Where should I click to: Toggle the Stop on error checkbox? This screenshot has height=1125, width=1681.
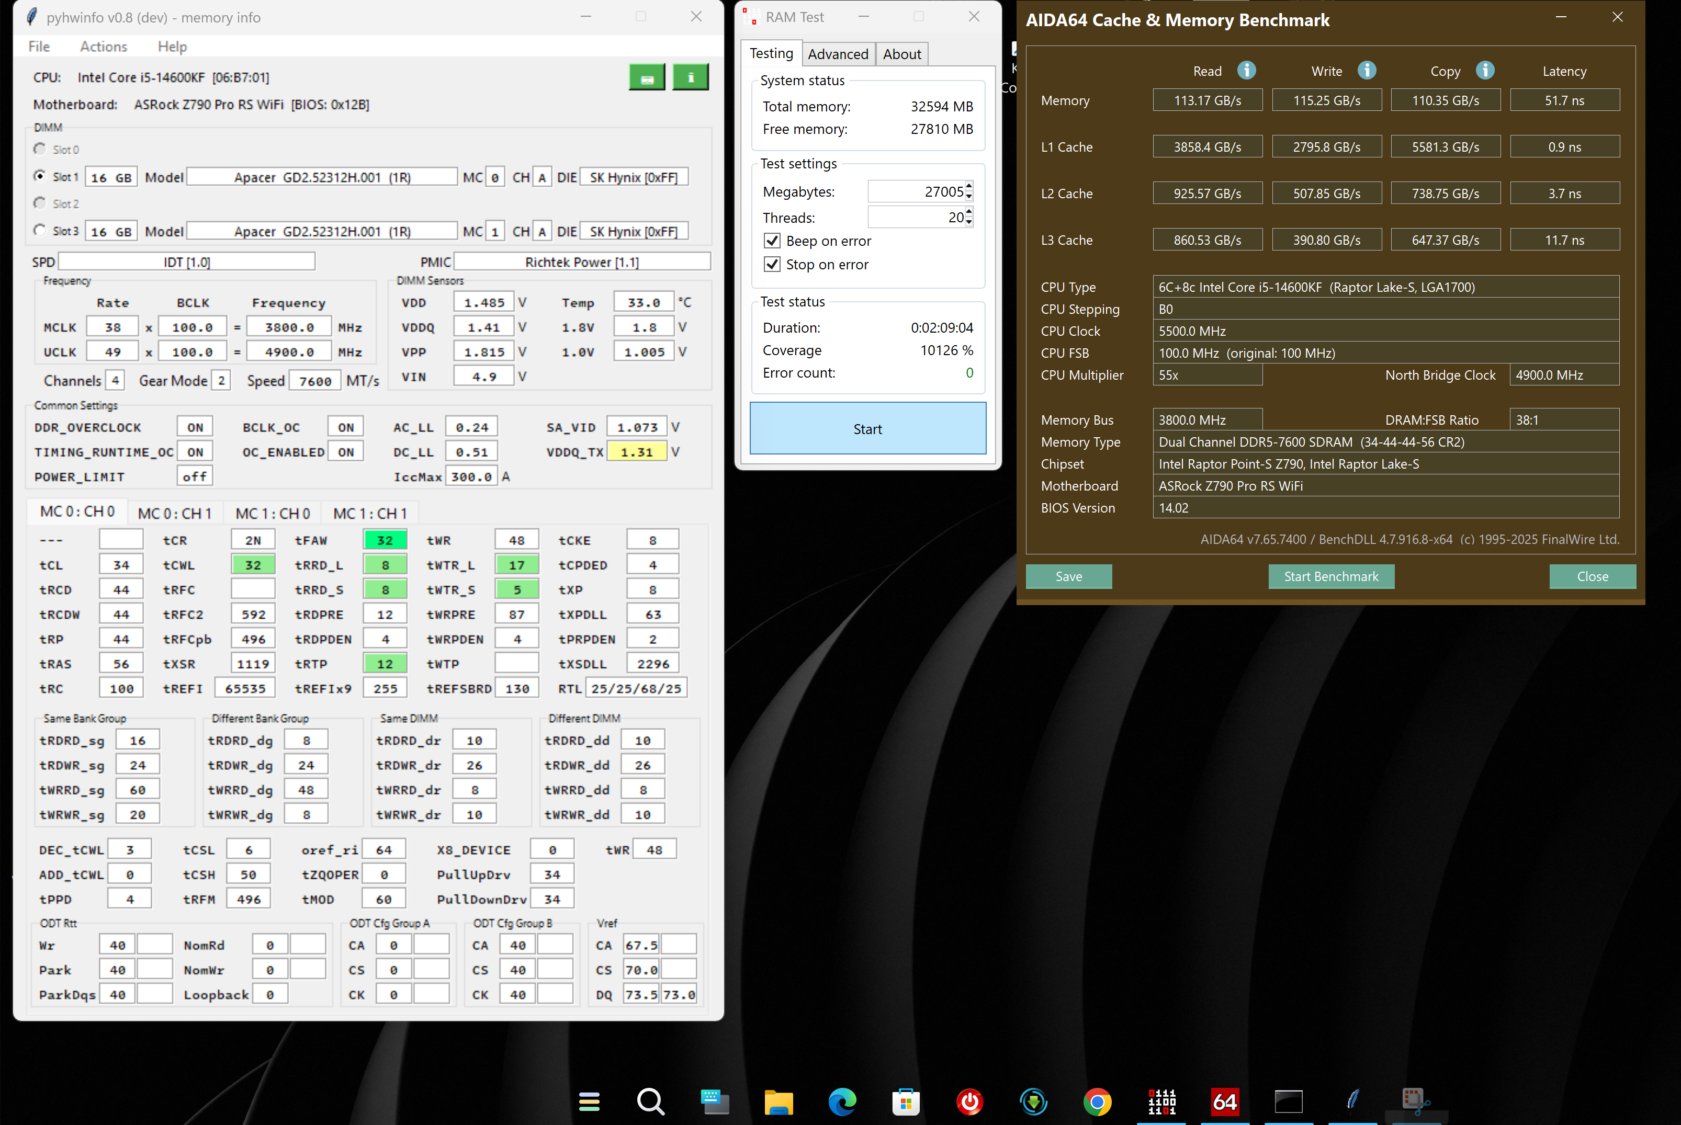click(772, 265)
